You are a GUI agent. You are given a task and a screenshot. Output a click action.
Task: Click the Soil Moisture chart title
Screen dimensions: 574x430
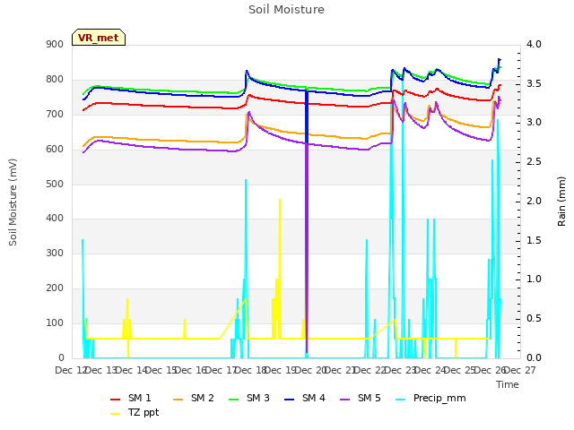(x=286, y=10)
